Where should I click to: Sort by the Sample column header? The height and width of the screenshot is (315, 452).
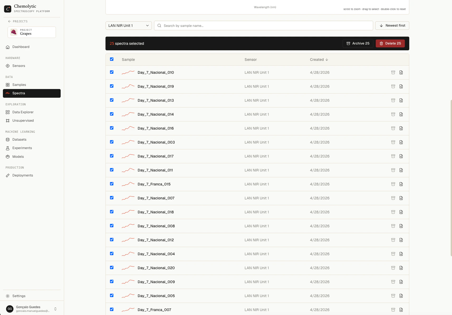(128, 60)
